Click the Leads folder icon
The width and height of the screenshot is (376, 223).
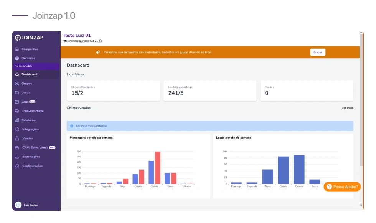point(17,93)
